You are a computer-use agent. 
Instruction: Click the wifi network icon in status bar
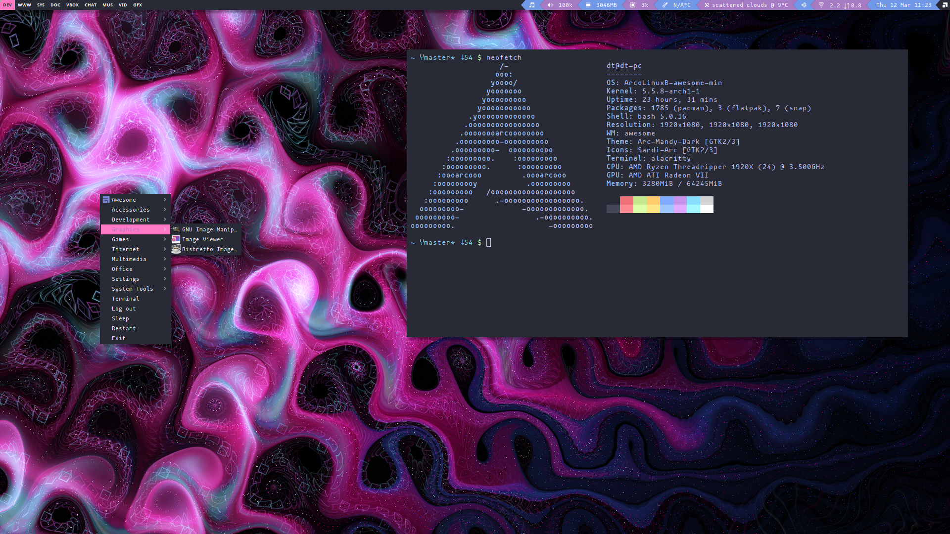pos(821,5)
